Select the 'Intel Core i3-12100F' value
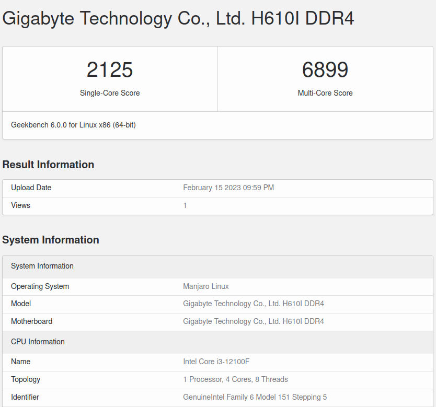The height and width of the screenshot is (407, 436). 216,362
